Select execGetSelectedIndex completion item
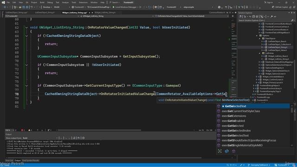This screenshot has height=167, width=297. click(253, 131)
